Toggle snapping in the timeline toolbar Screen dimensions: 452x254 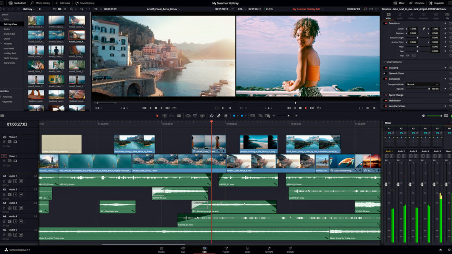click(211, 116)
